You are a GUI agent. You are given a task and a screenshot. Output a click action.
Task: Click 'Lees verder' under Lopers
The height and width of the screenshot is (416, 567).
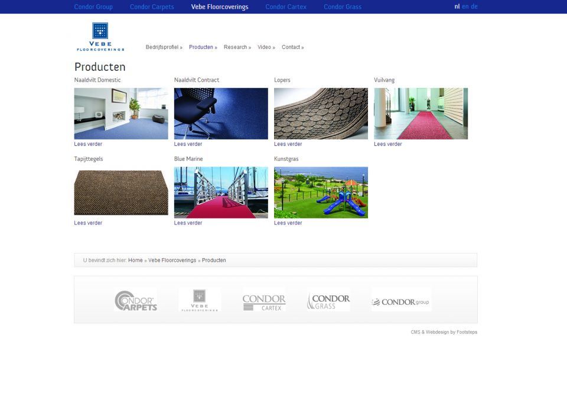[288, 144]
